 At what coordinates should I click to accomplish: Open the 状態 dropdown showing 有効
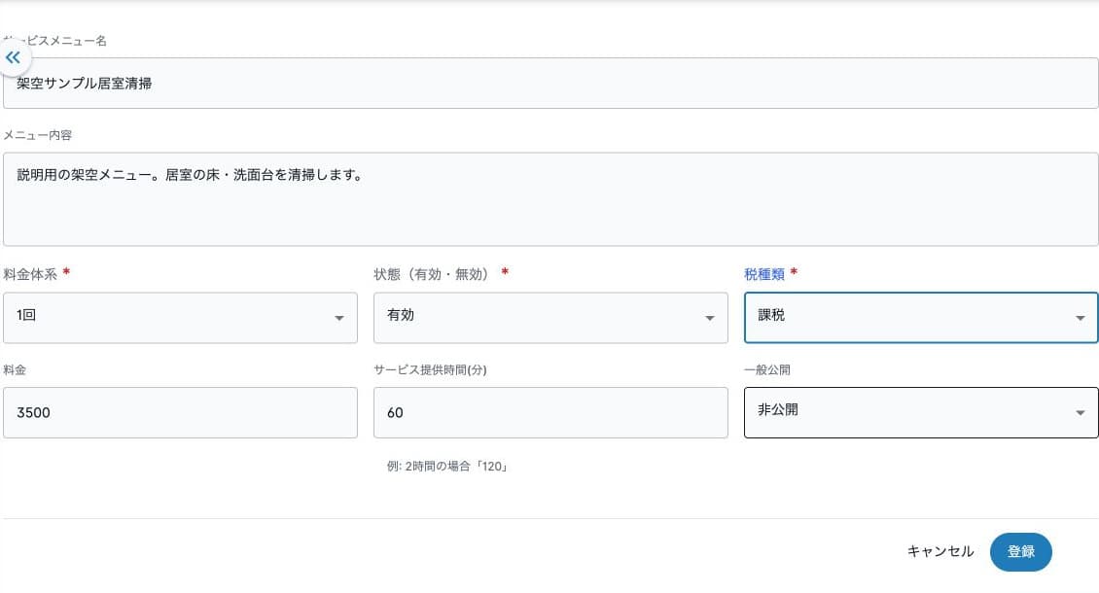point(550,318)
